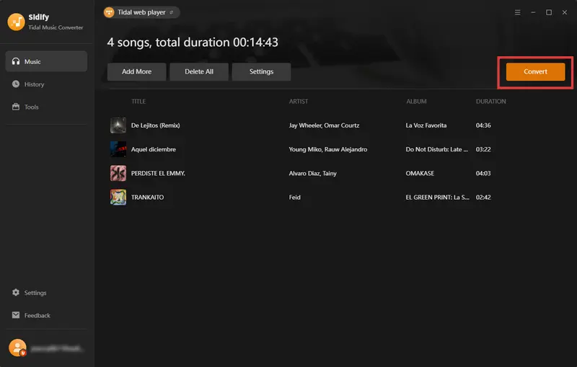Click artist Alvaro Diaz, Tainy
The height and width of the screenshot is (367, 577).
click(312, 173)
